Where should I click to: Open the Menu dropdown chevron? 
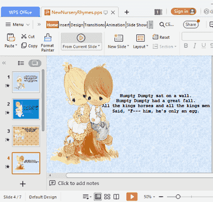[28, 25]
